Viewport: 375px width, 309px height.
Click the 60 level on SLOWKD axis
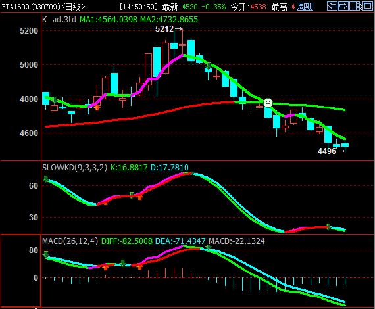[x=34, y=186]
